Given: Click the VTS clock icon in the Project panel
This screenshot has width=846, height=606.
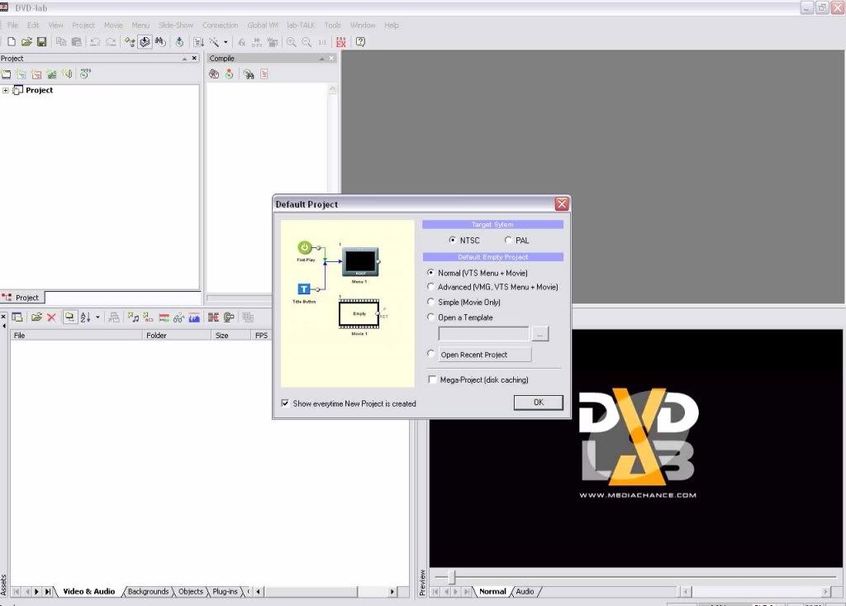Looking at the screenshot, I should tap(85, 74).
